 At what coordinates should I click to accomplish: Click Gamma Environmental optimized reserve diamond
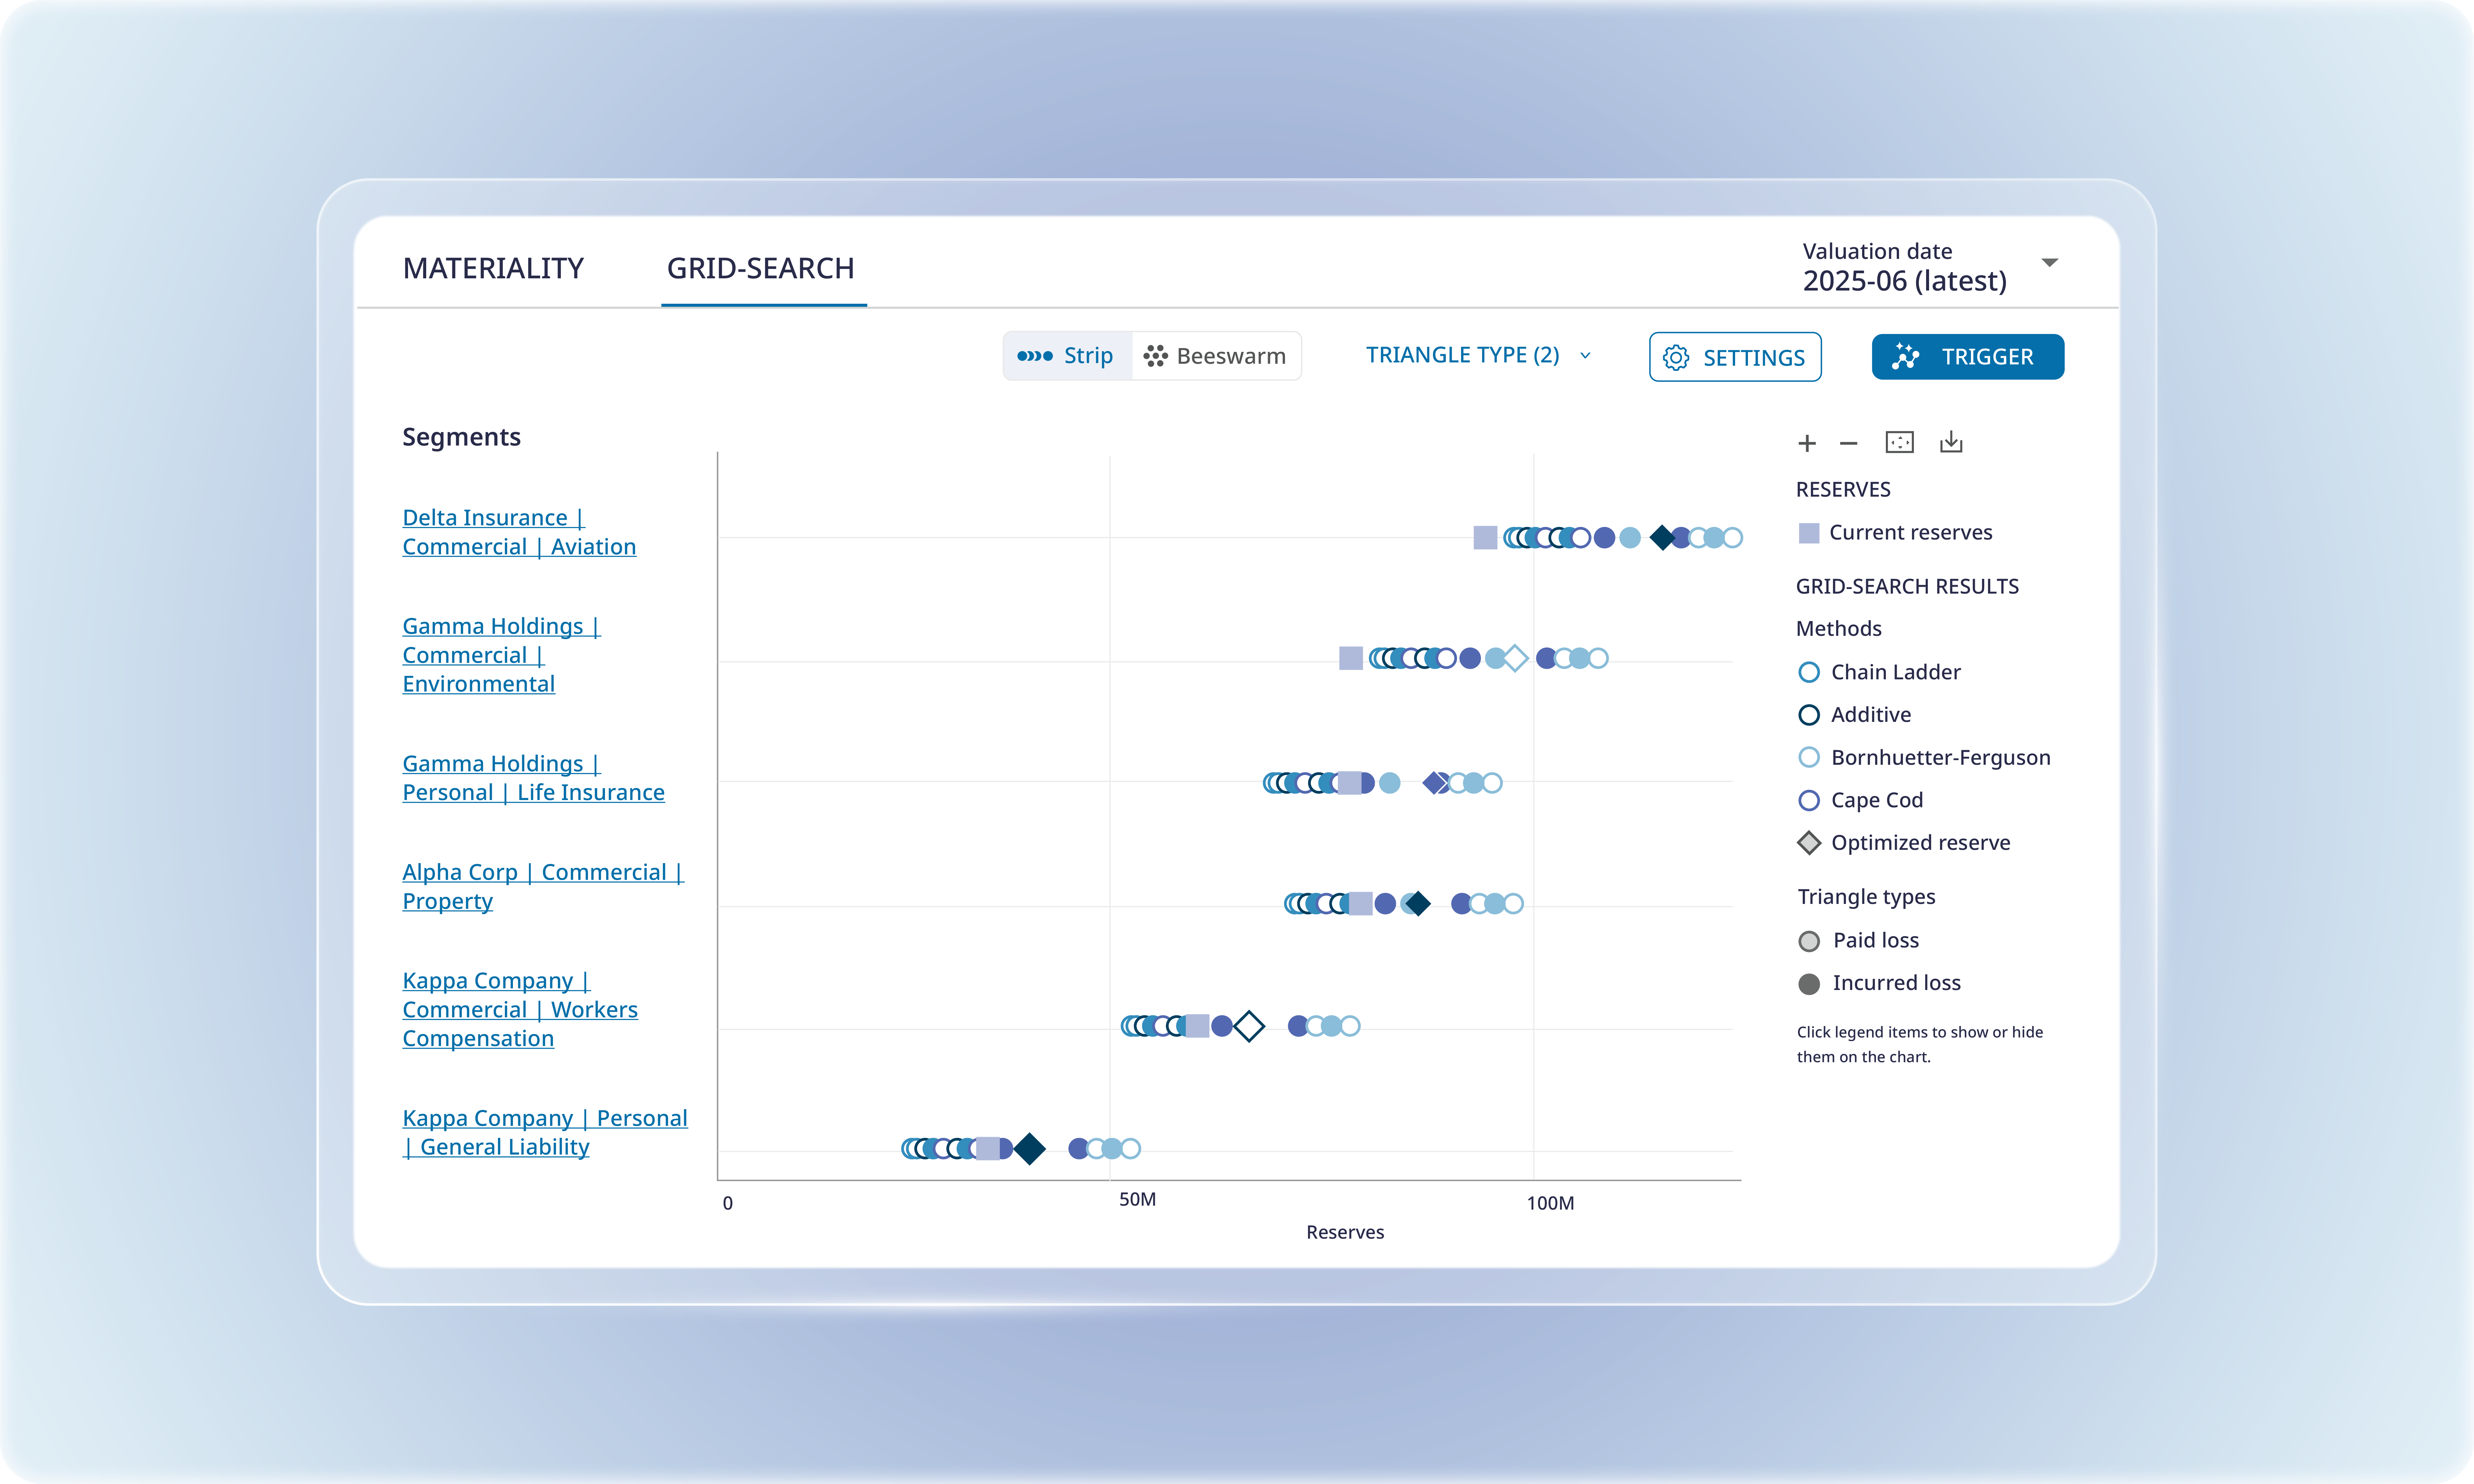click(1515, 658)
